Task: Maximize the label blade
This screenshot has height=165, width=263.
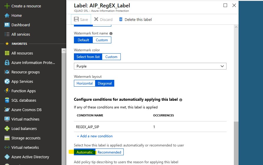Action: click(x=225, y=5)
